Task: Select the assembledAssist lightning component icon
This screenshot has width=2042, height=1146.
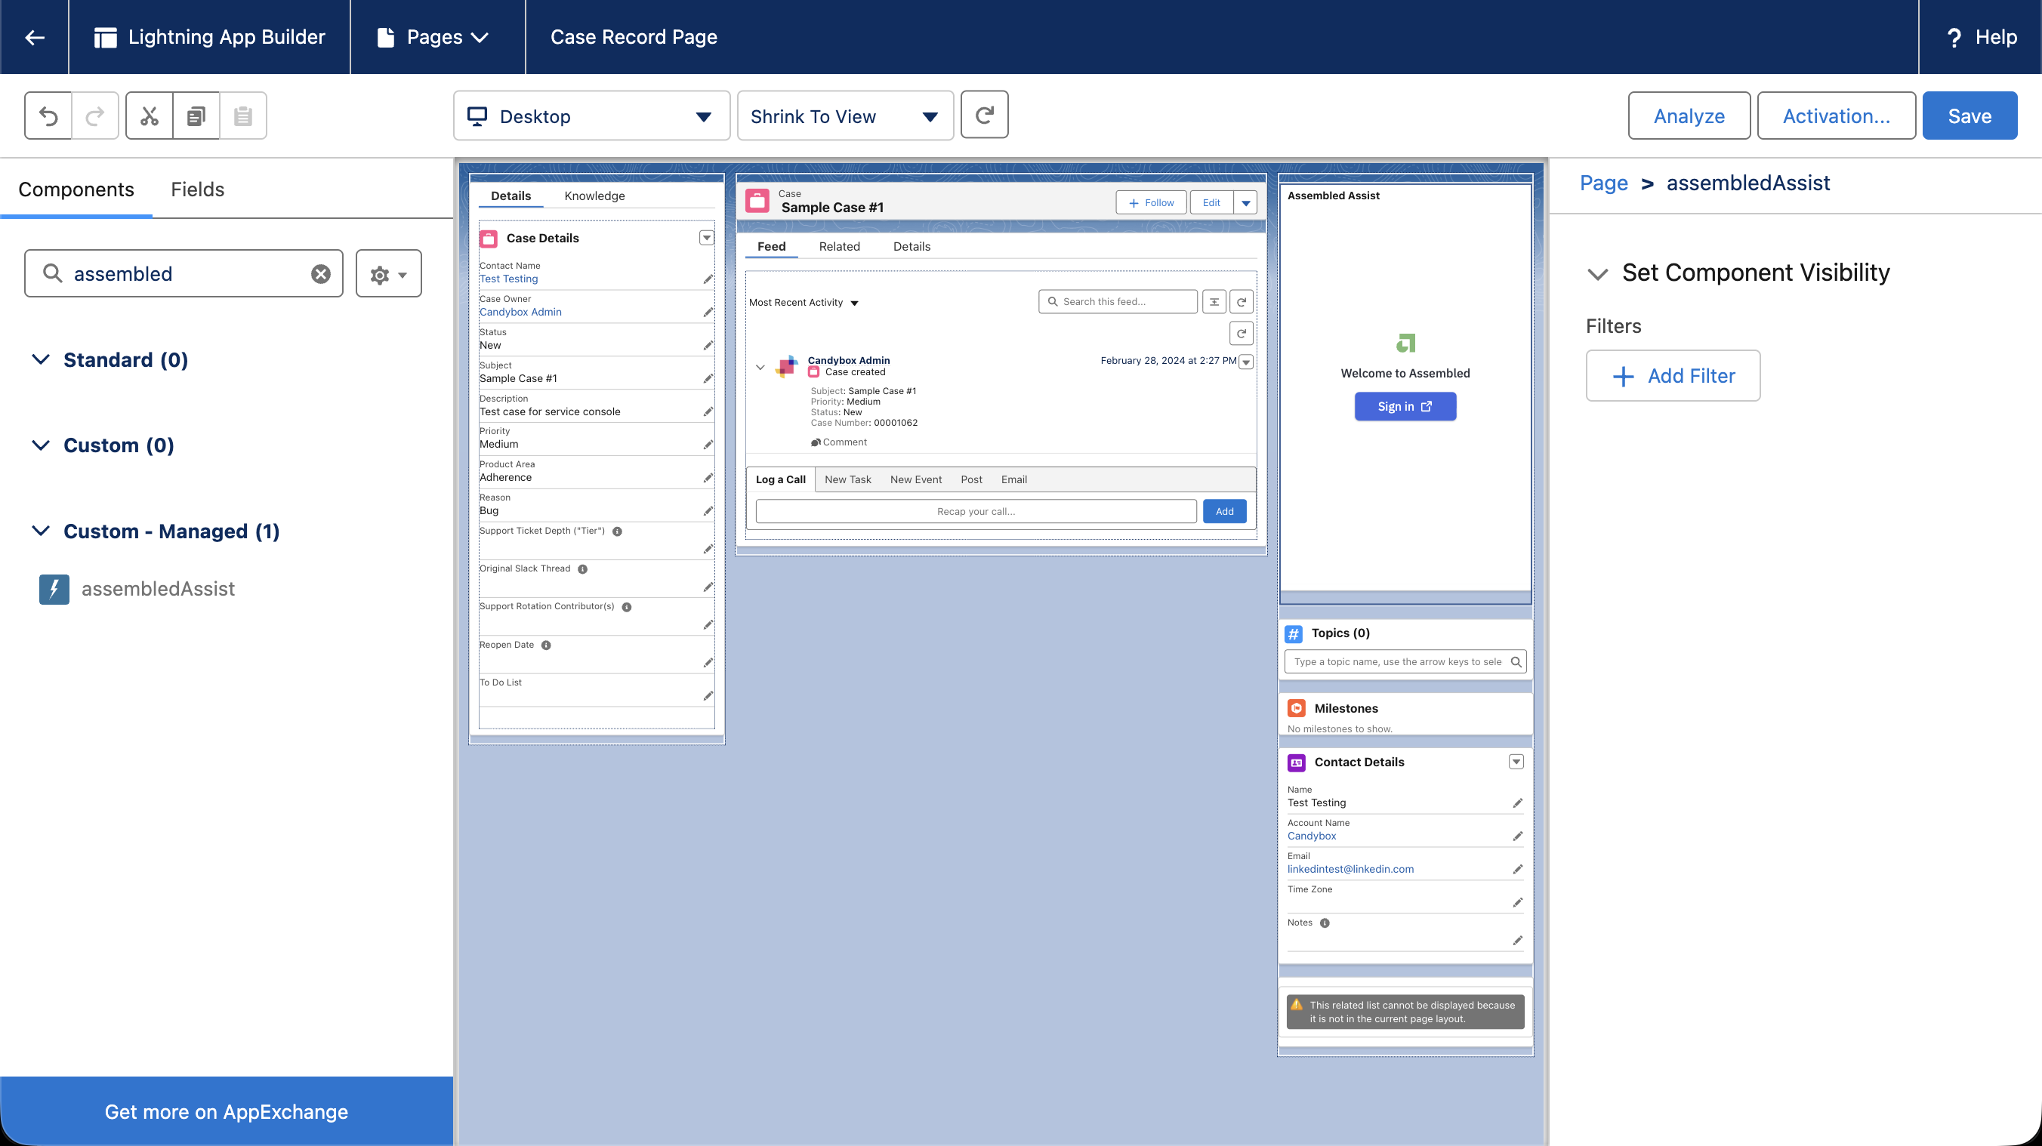Action: pos(54,589)
